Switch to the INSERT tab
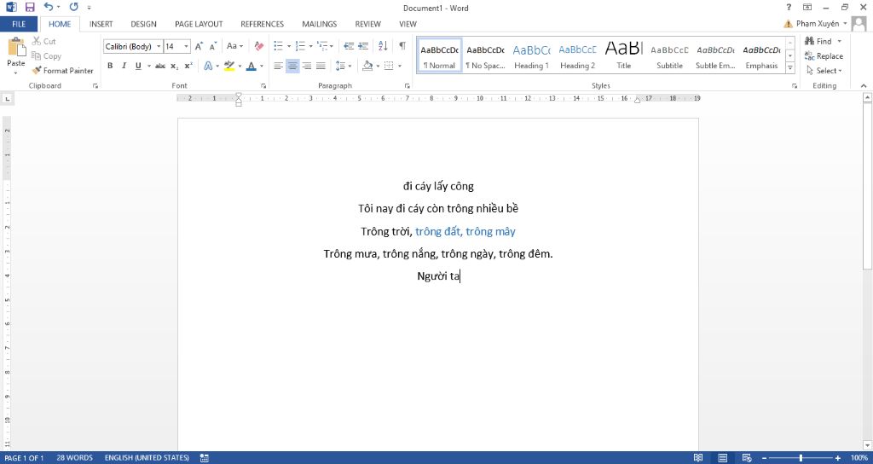 [101, 24]
